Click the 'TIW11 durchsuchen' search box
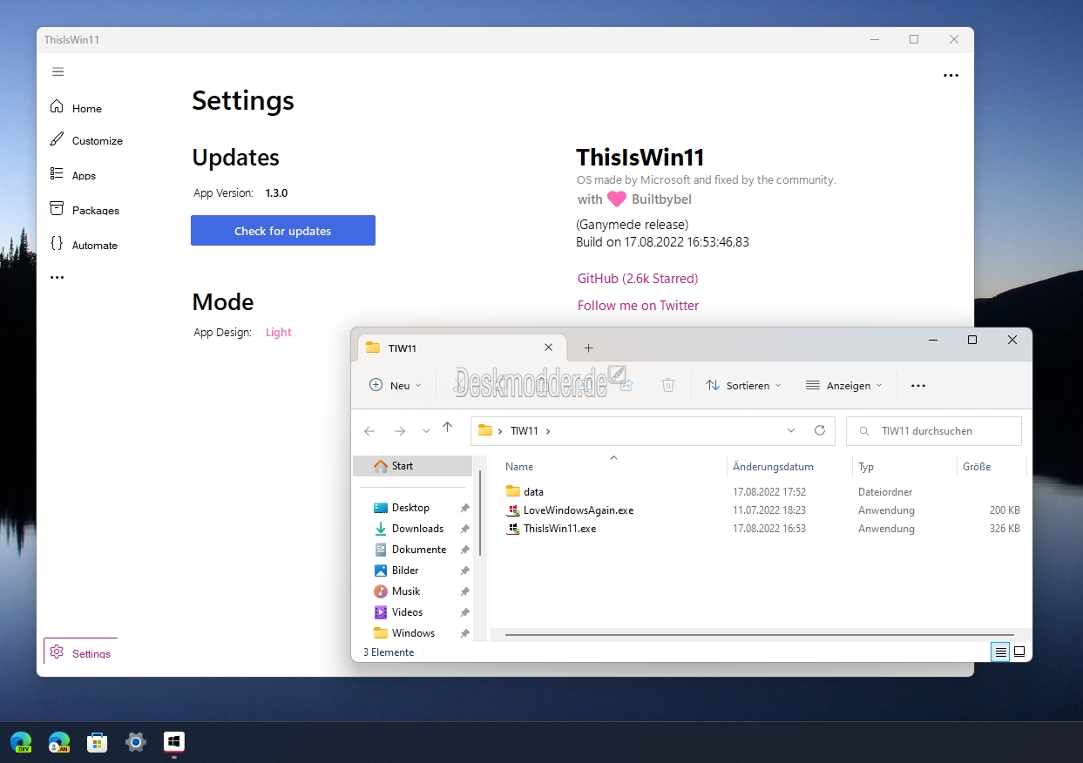 tap(934, 431)
